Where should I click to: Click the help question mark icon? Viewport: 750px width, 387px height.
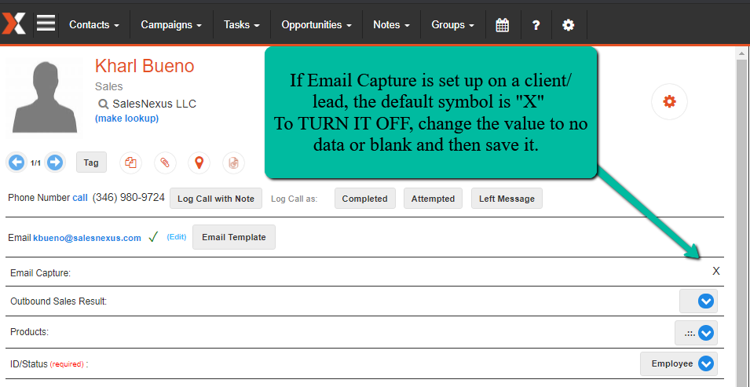tap(536, 25)
